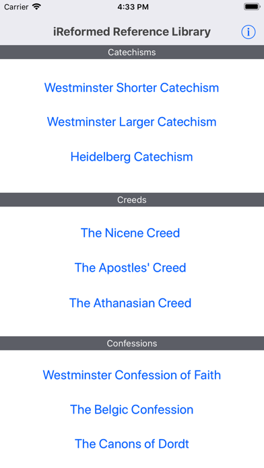This screenshot has width=264, height=468.
Task: Click the iReformed Reference Library title
Action: 132,32
